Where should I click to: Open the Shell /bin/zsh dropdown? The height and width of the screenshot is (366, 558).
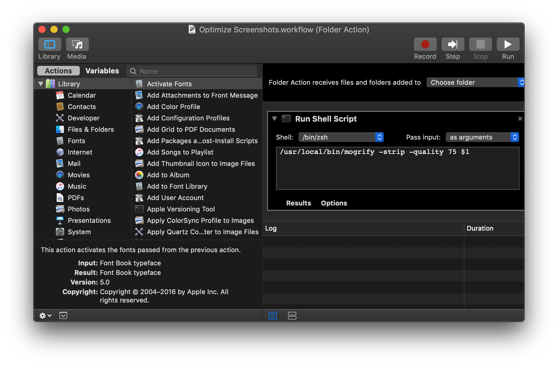tap(341, 137)
